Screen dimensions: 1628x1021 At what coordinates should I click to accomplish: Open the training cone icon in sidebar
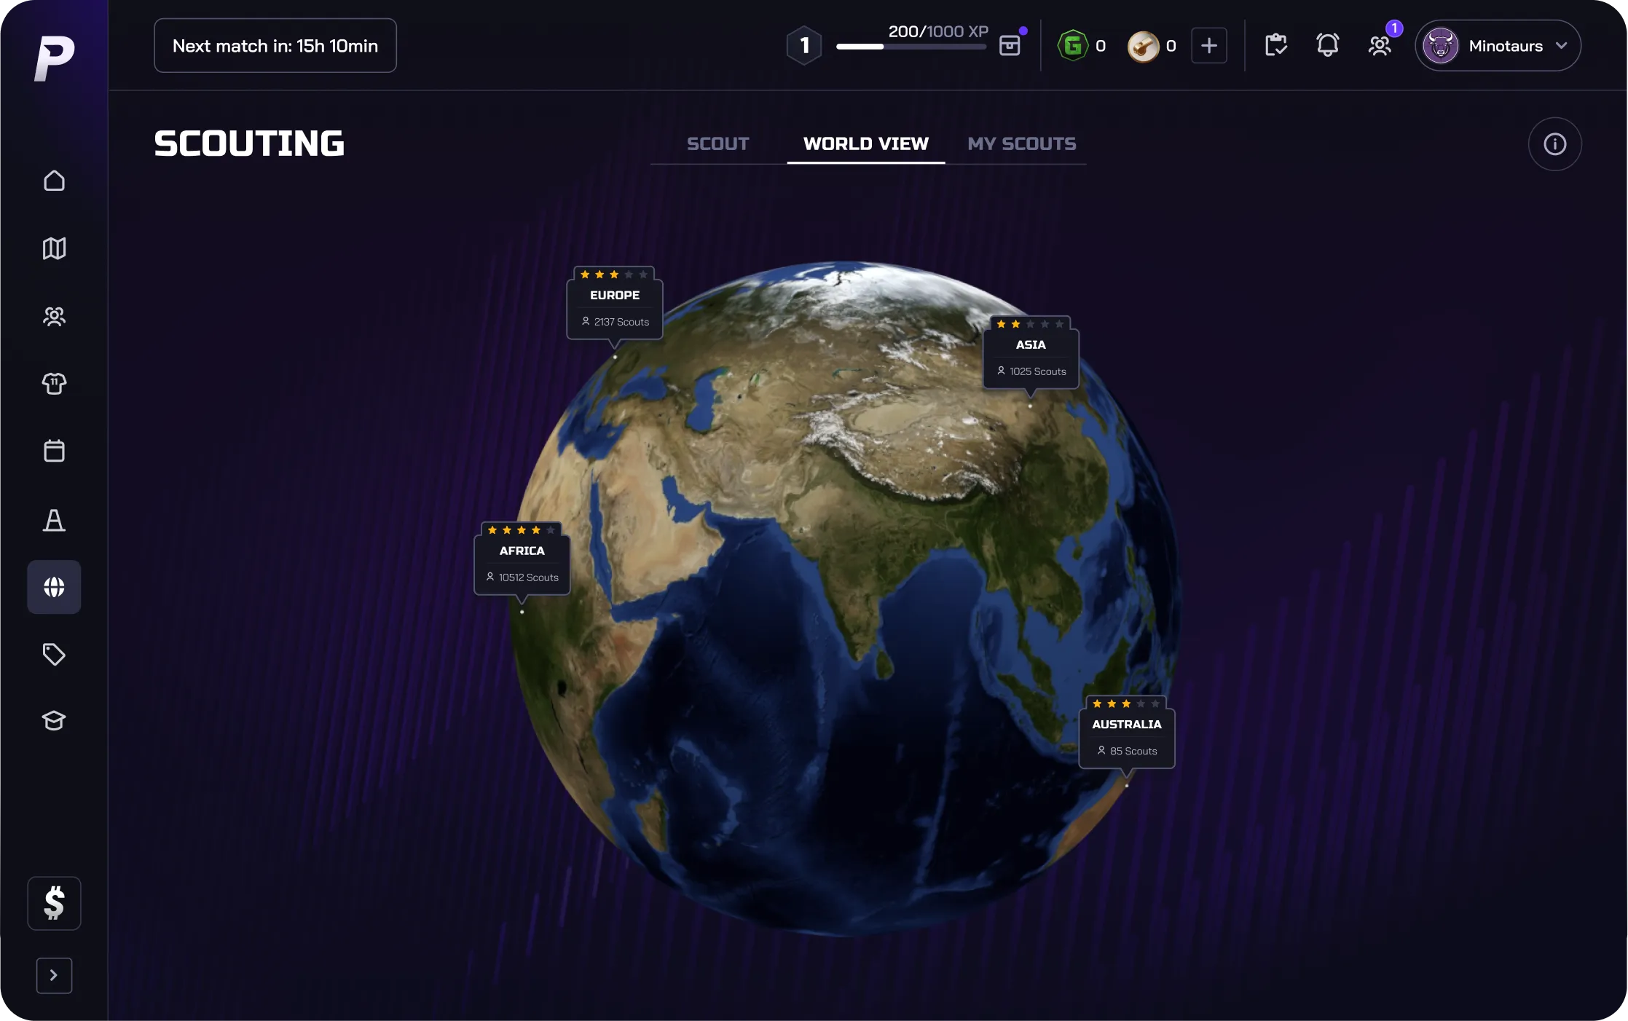tap(54, 520)
